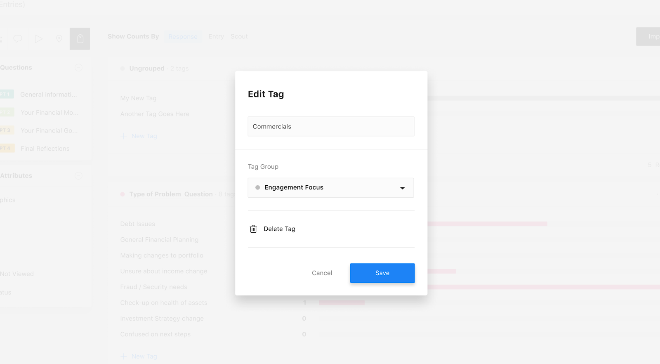Open Your Financial Mo... question
The image size is (660, 364).
coord(49,113)
